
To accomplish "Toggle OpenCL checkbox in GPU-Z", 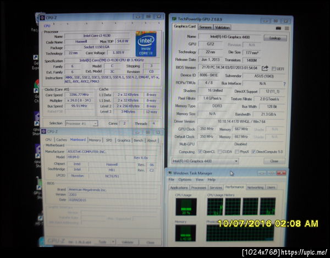I will pyautogui.click(x=200, y=151).
